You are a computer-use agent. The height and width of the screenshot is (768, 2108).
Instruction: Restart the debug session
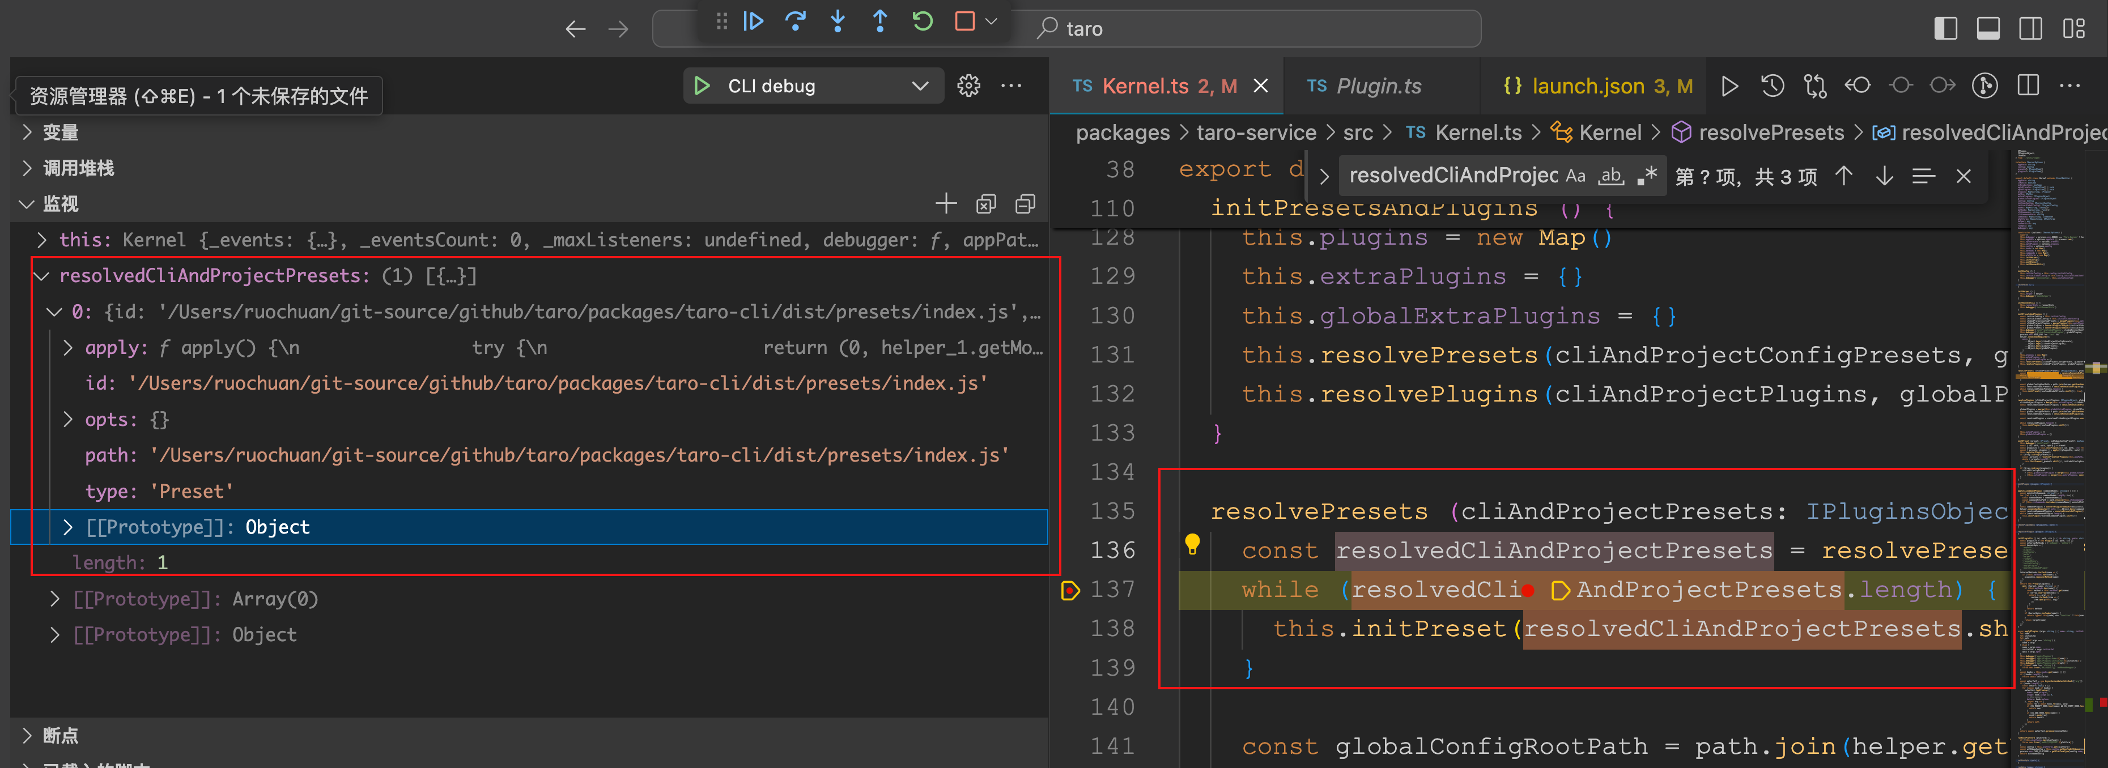[x=923, y=22]
